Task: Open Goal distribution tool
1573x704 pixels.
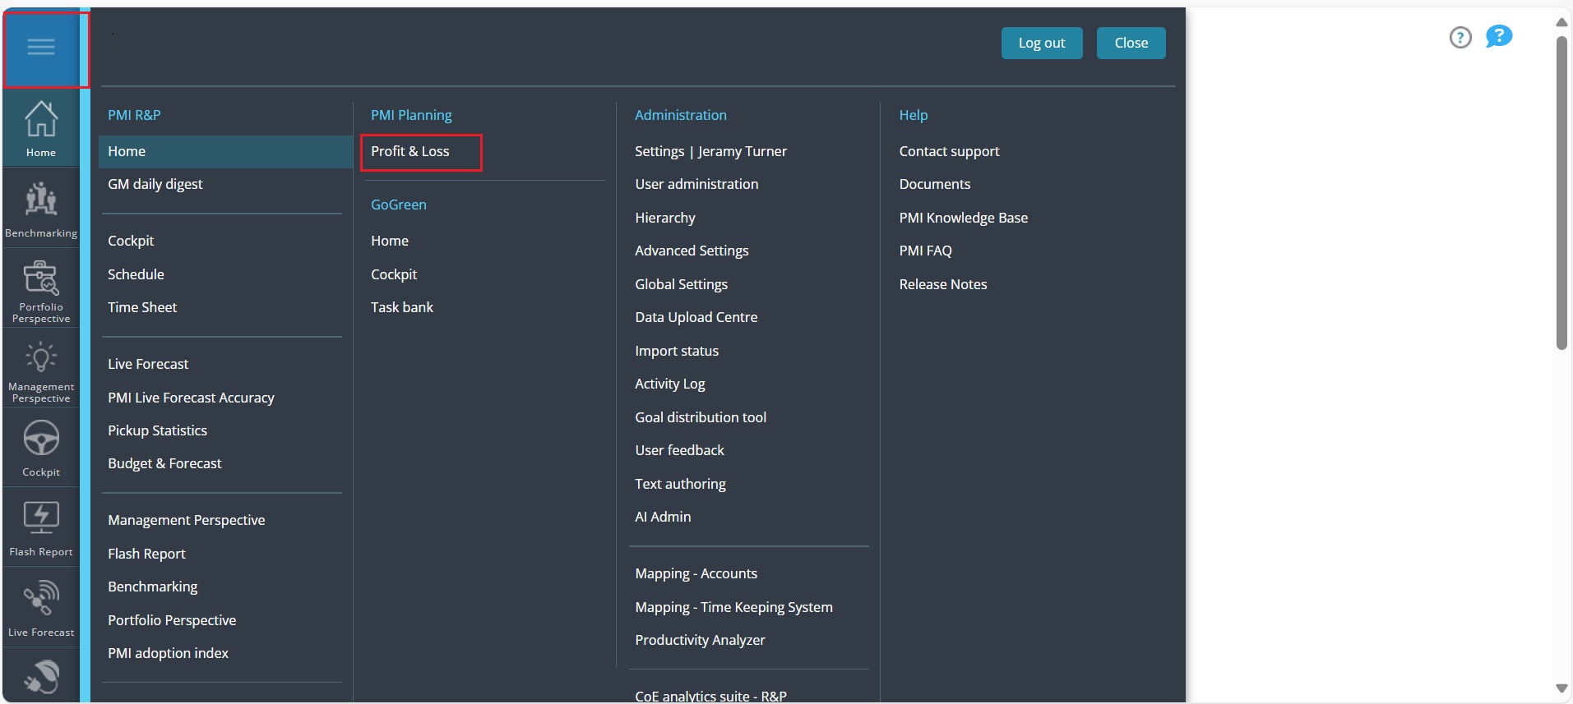Action: click(x=700, y=417)
